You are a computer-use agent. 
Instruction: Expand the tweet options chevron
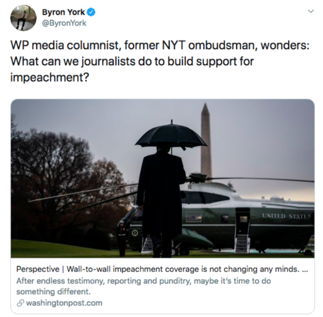pyautogui.click(x=311, y=11)
